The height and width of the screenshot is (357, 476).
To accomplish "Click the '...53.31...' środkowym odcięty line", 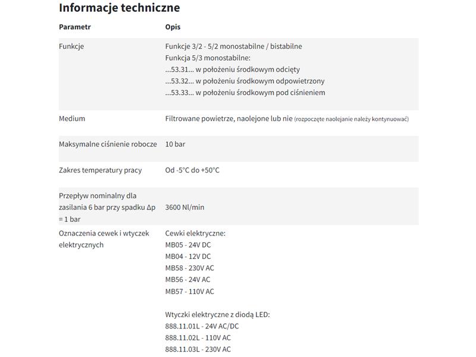I will coord(233,70).
